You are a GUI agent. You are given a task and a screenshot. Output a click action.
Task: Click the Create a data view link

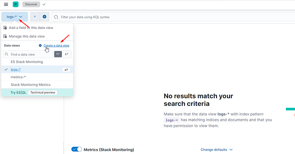coord(56,45)
